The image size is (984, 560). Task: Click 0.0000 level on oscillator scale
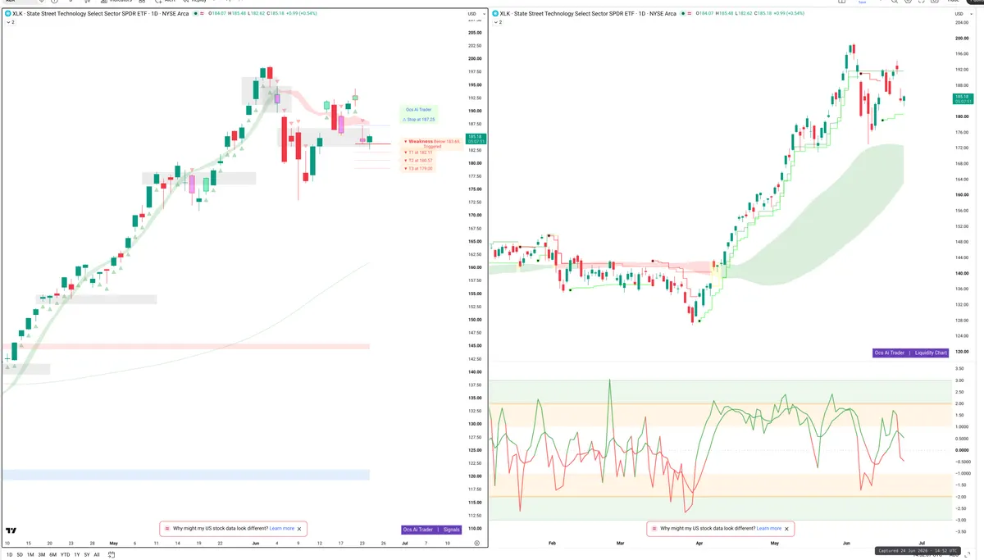pyautogui.click(x=961, y=450)
